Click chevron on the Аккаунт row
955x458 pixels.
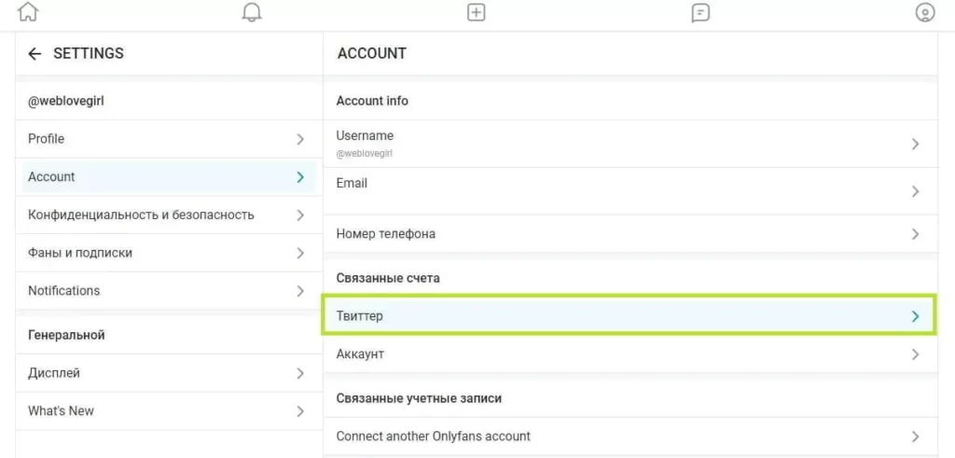tap(915, 354)
